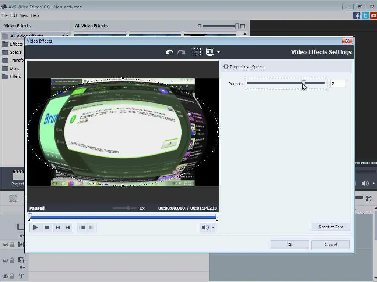Lock the text track
The width and height of the screenshot is (377, 282).
(12, 276)
